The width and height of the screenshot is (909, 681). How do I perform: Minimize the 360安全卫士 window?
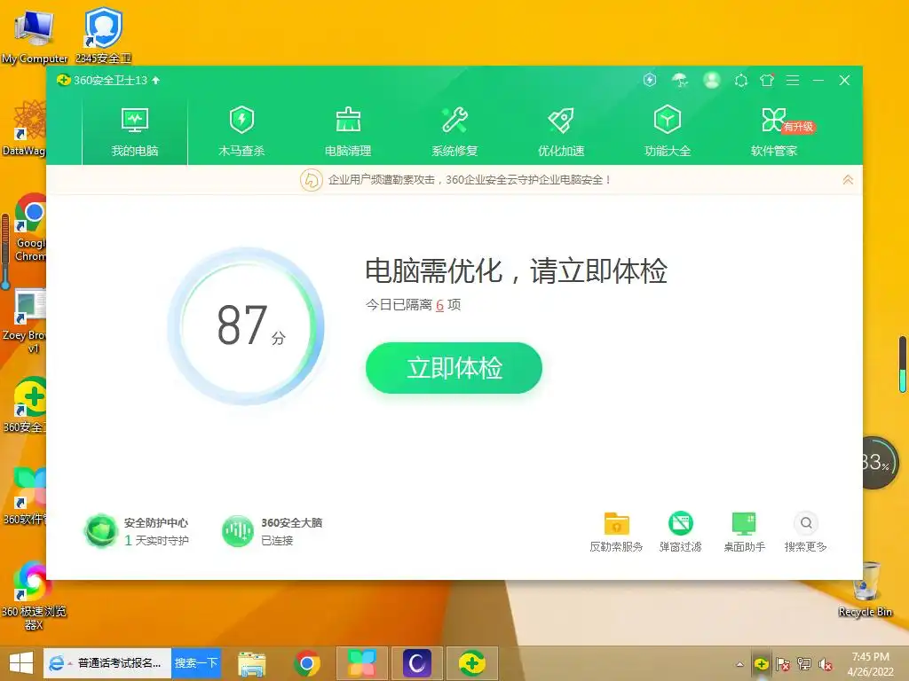click(818, 81)
